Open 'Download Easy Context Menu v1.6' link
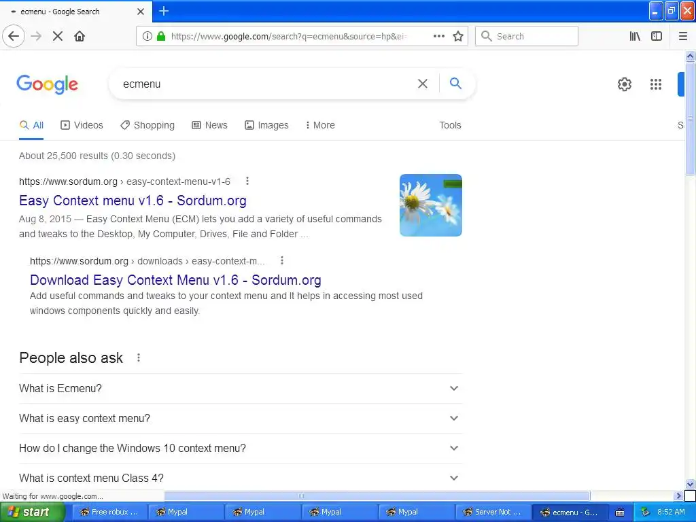 [x=175, y=280]
